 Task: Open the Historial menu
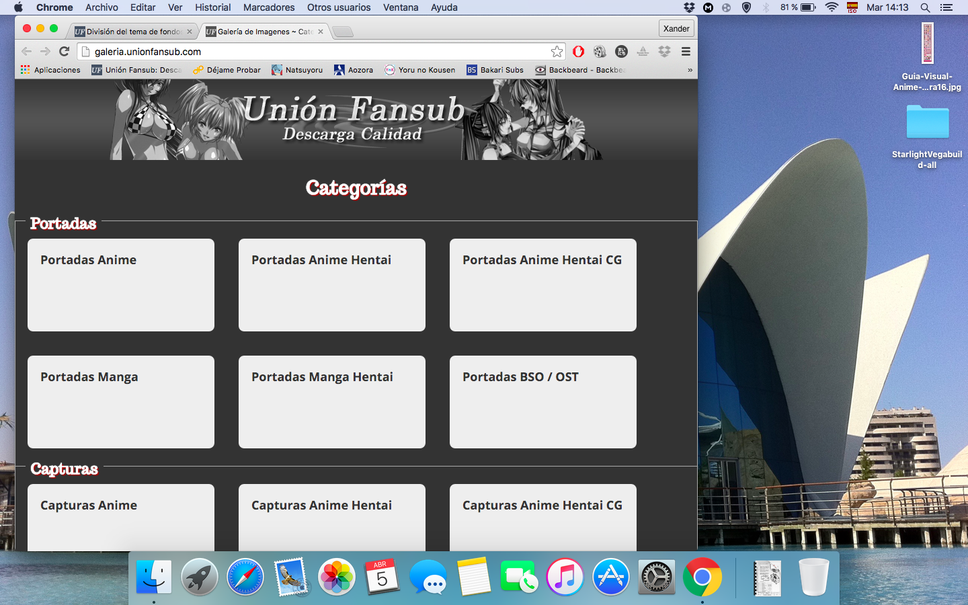pyautogui.click(x=212, y=7)
